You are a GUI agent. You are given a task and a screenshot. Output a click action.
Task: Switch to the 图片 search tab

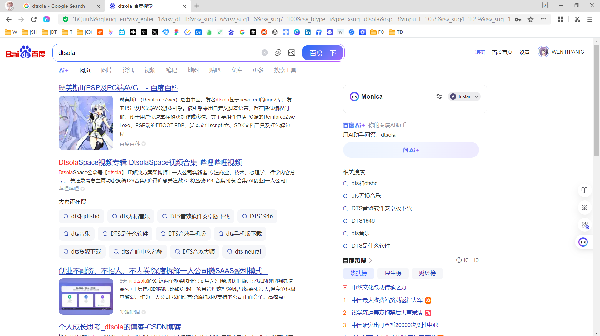click(106, 70)
